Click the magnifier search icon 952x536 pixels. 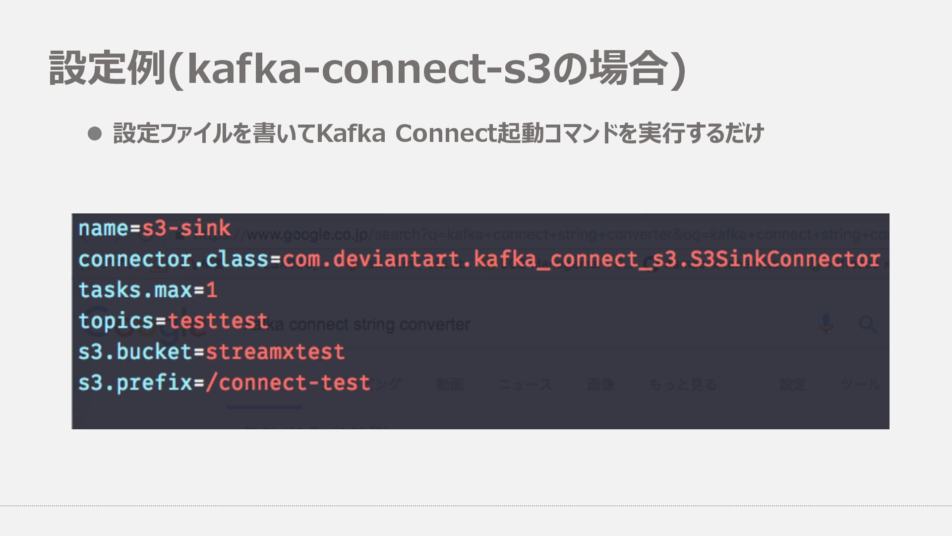point(868,324)
